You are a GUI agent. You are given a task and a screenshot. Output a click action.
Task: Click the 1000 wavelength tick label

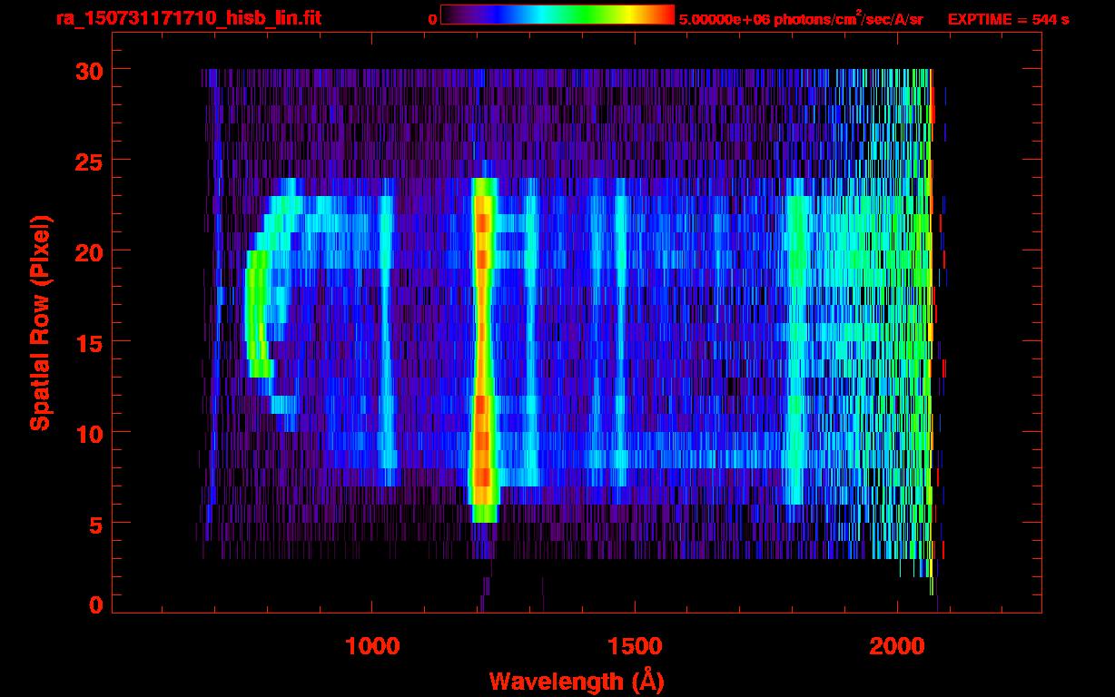[372, 646]
